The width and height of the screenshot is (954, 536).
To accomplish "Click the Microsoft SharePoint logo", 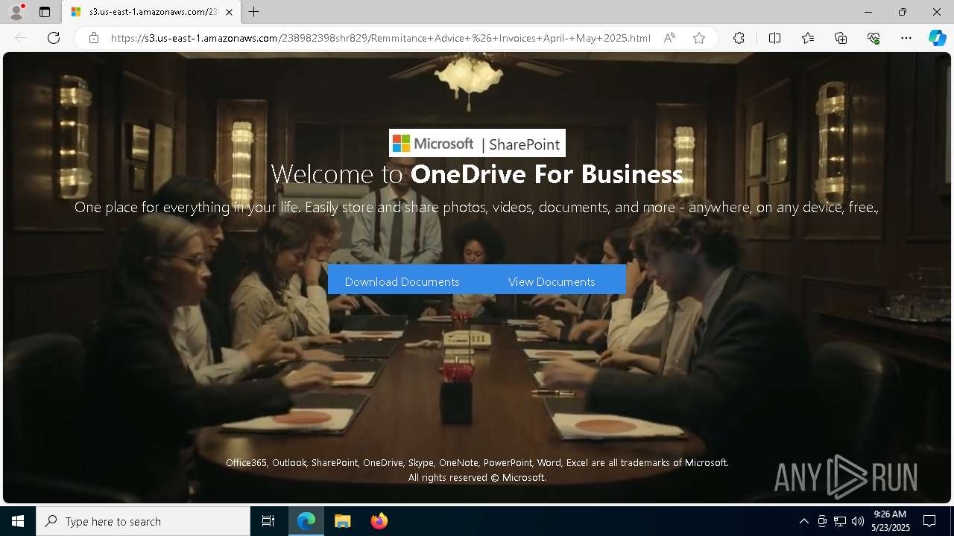I will [x=477, y=143].
